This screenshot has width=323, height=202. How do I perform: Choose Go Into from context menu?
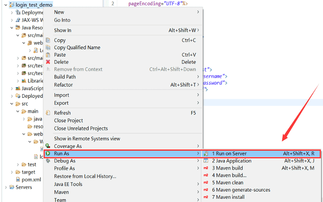point(123,20)
